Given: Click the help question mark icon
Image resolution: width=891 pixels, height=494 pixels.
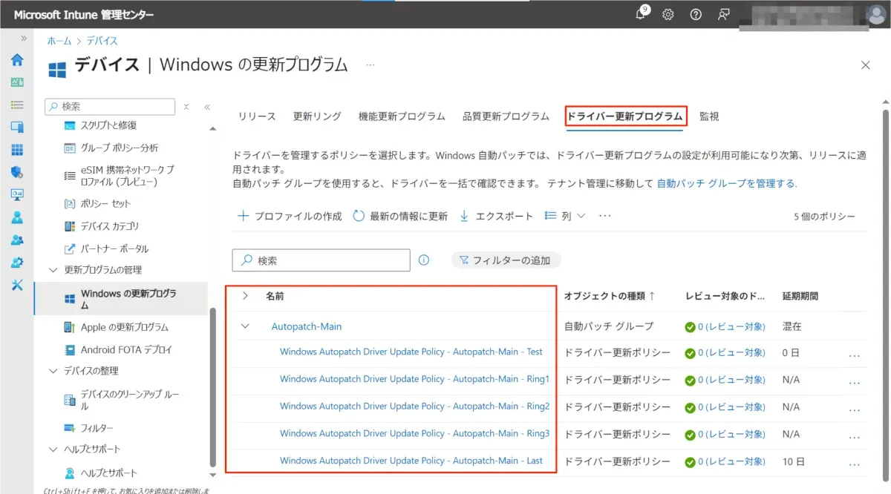Looking at the screenshot, I should pos(696,14).
